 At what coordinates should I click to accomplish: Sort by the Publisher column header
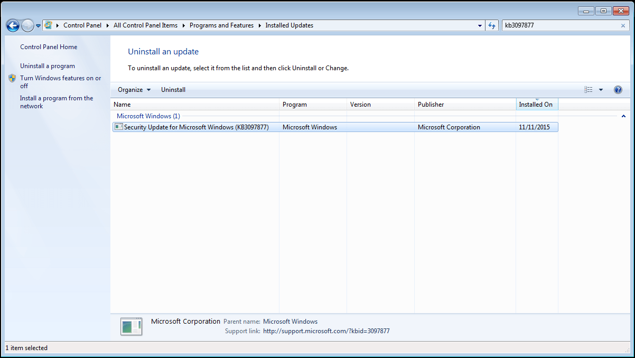(465, 105)
